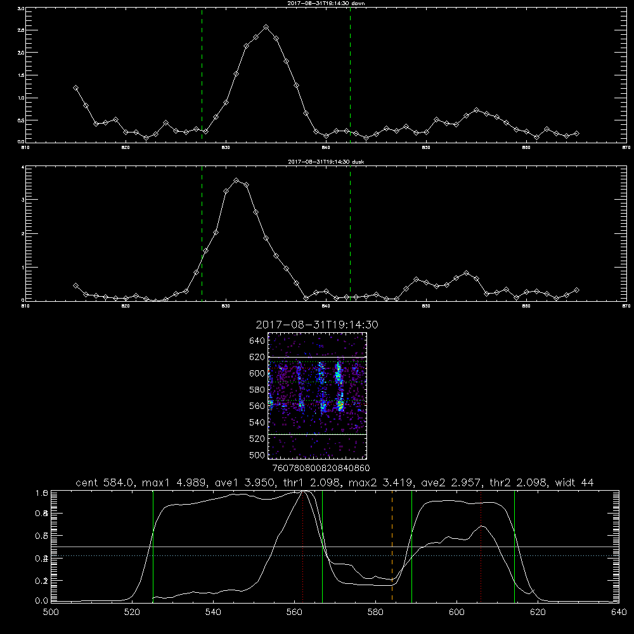This screenshot has width=634, height=634.
Task: Click the 600 label on the bottom plot x-axis
Action: [456, 612]
